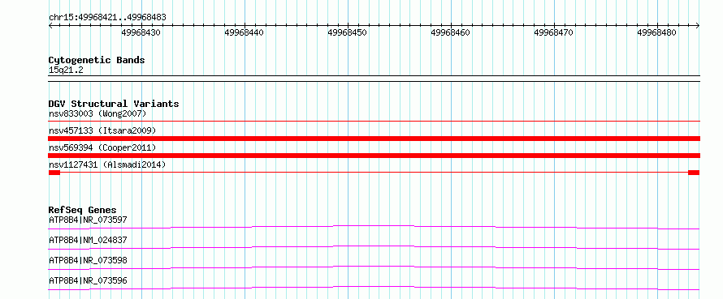Click ruler position 49968450
The height and width of the screenshot is (299, 723).
click(347, 32)
